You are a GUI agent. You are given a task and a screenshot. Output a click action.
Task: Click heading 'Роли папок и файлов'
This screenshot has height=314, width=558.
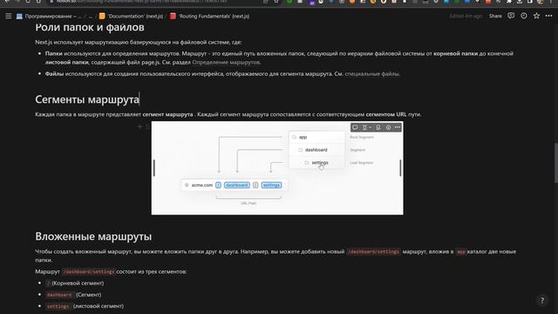(x=90, y=27)
